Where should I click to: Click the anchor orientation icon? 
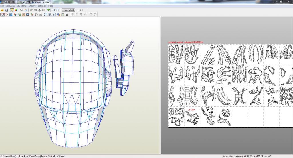(x=39, y=10)
